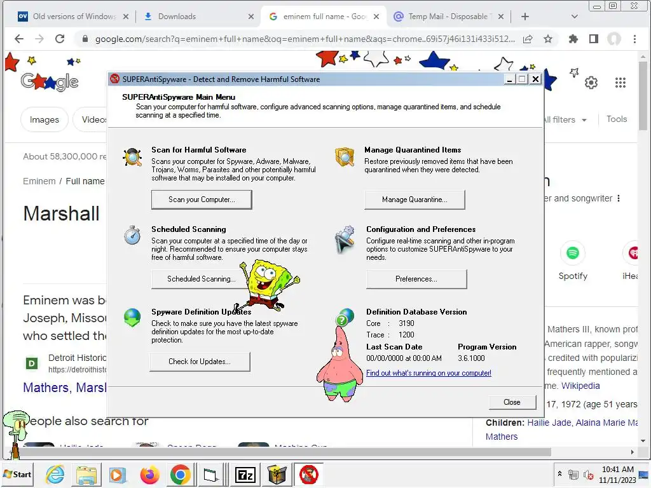The height and width of the screenshot is (488, 651).
Task: Click 'Eminem' breadcrumb link
Action: pos(39,181)
